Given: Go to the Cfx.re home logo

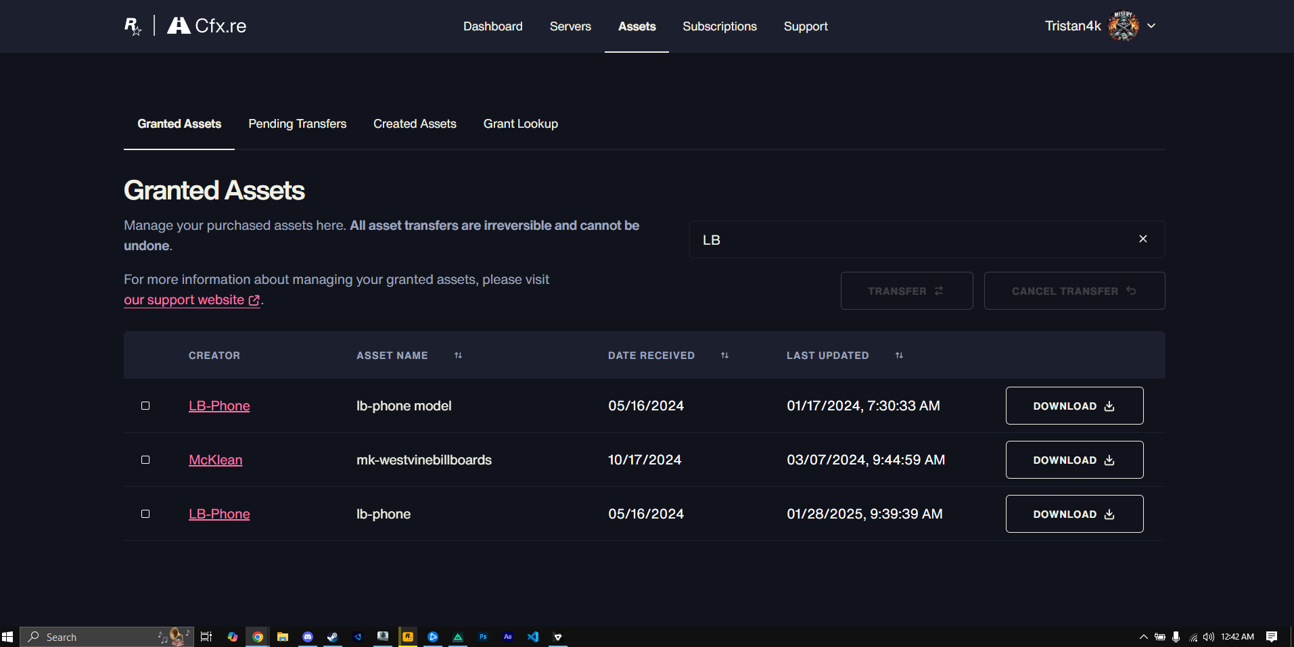Looking at the screenshot, I should click(x=207, y=26).
